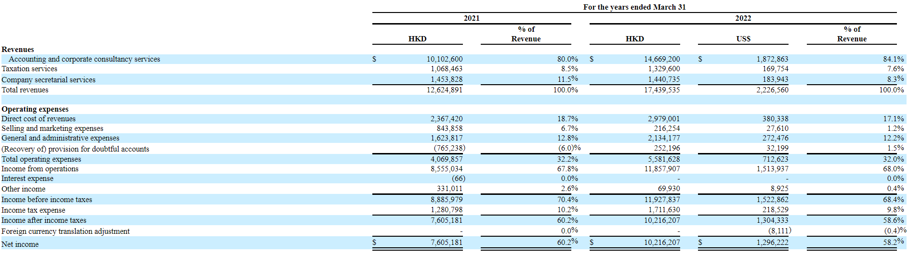Select the income from operations value 11,857,907
The height and width of the screenshot is (255, 908).
click(x=662, y=169)
